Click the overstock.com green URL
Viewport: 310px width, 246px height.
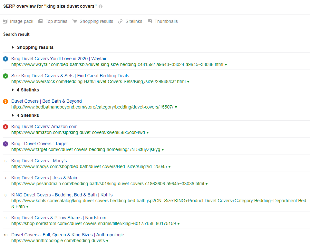(99, 81)
